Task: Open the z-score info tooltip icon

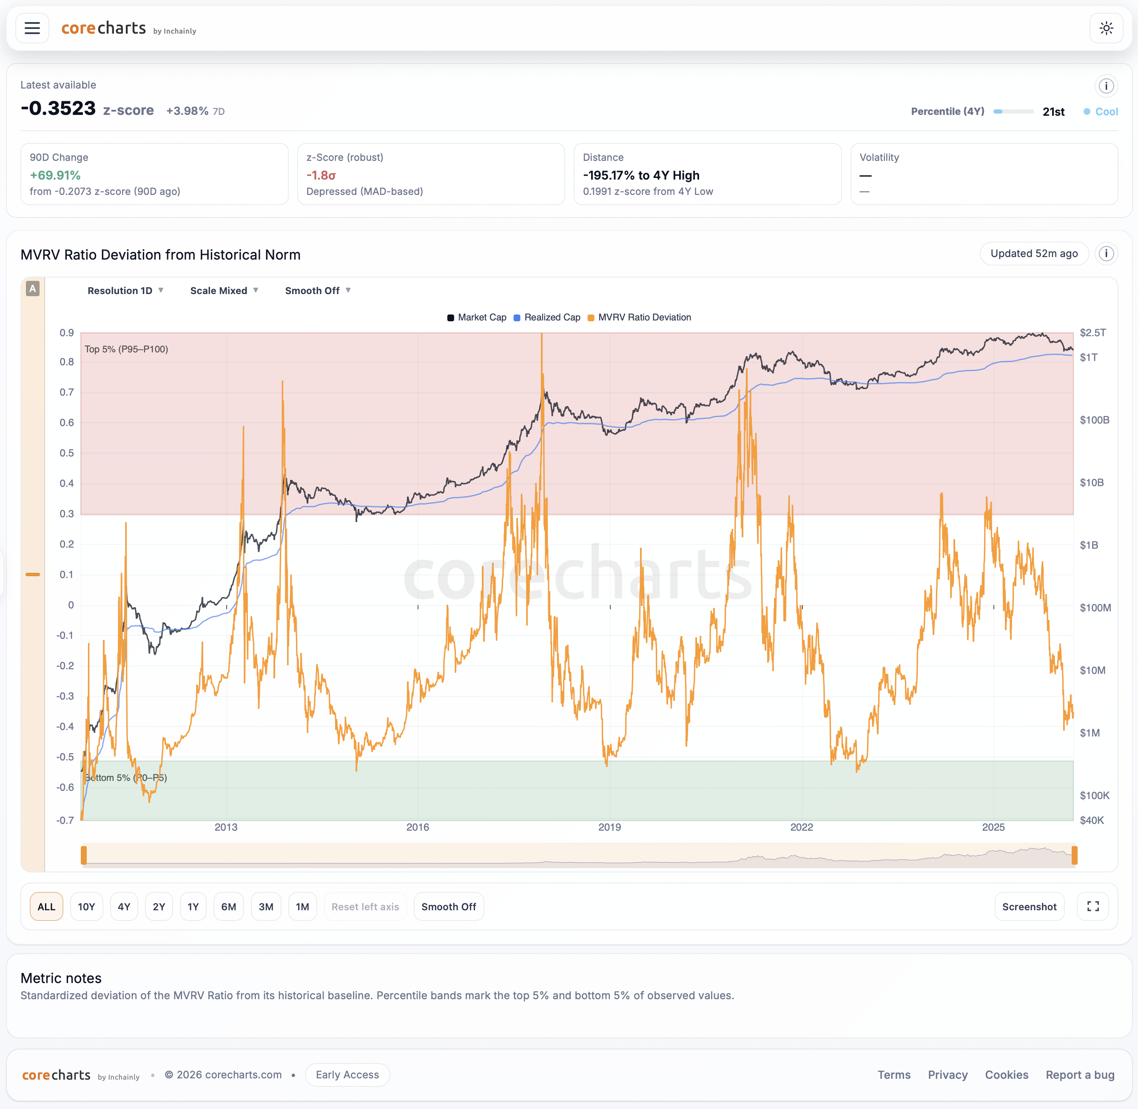Action: click(x=1106, y=86)
